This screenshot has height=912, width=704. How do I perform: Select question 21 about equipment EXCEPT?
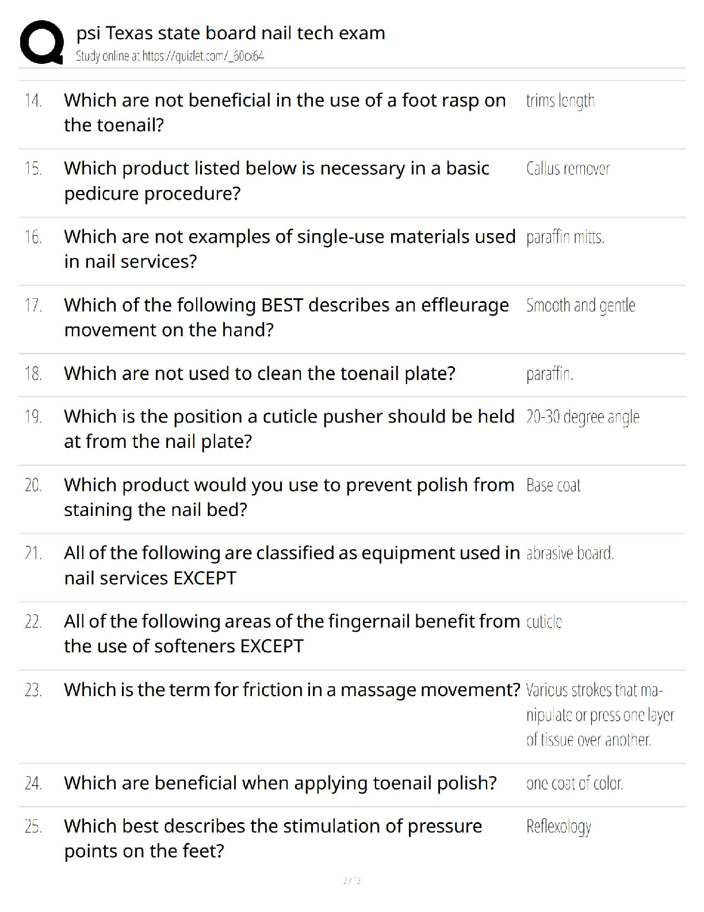click(x=292, y=565)
